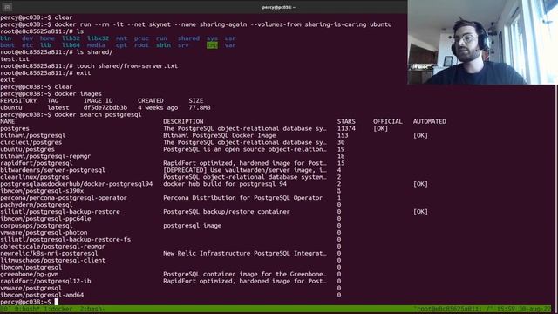Click the 'vmware/postgresql-photon' result name

pyautogui.click(x=44, y=233)
